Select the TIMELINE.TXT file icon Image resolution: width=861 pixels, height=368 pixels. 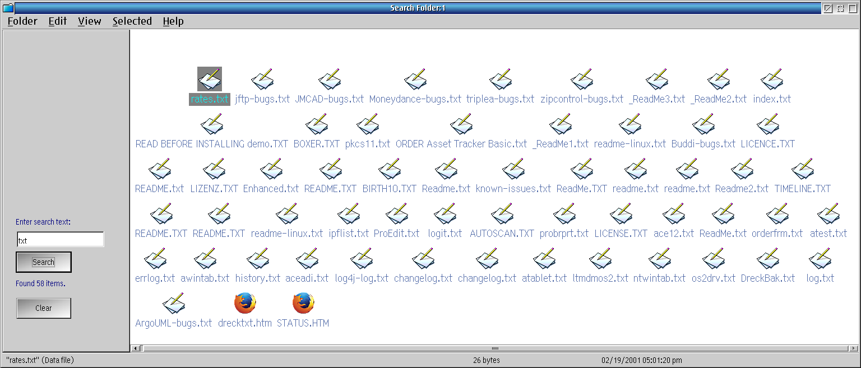tap(802, 169)
